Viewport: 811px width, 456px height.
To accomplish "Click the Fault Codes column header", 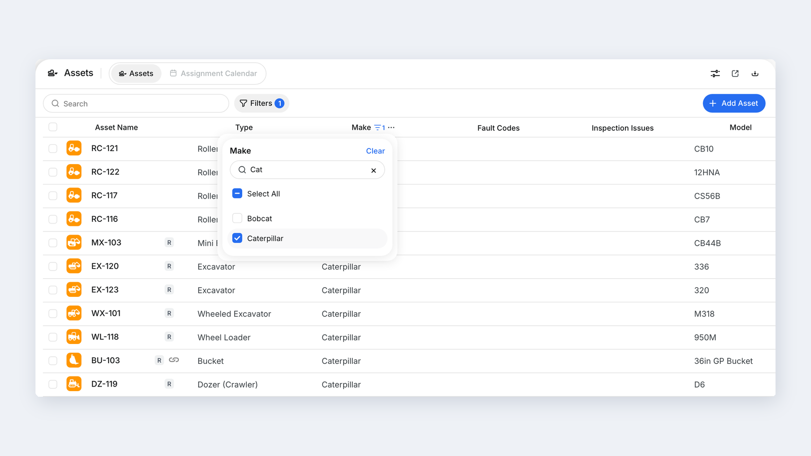I will (x=498, y=128).
